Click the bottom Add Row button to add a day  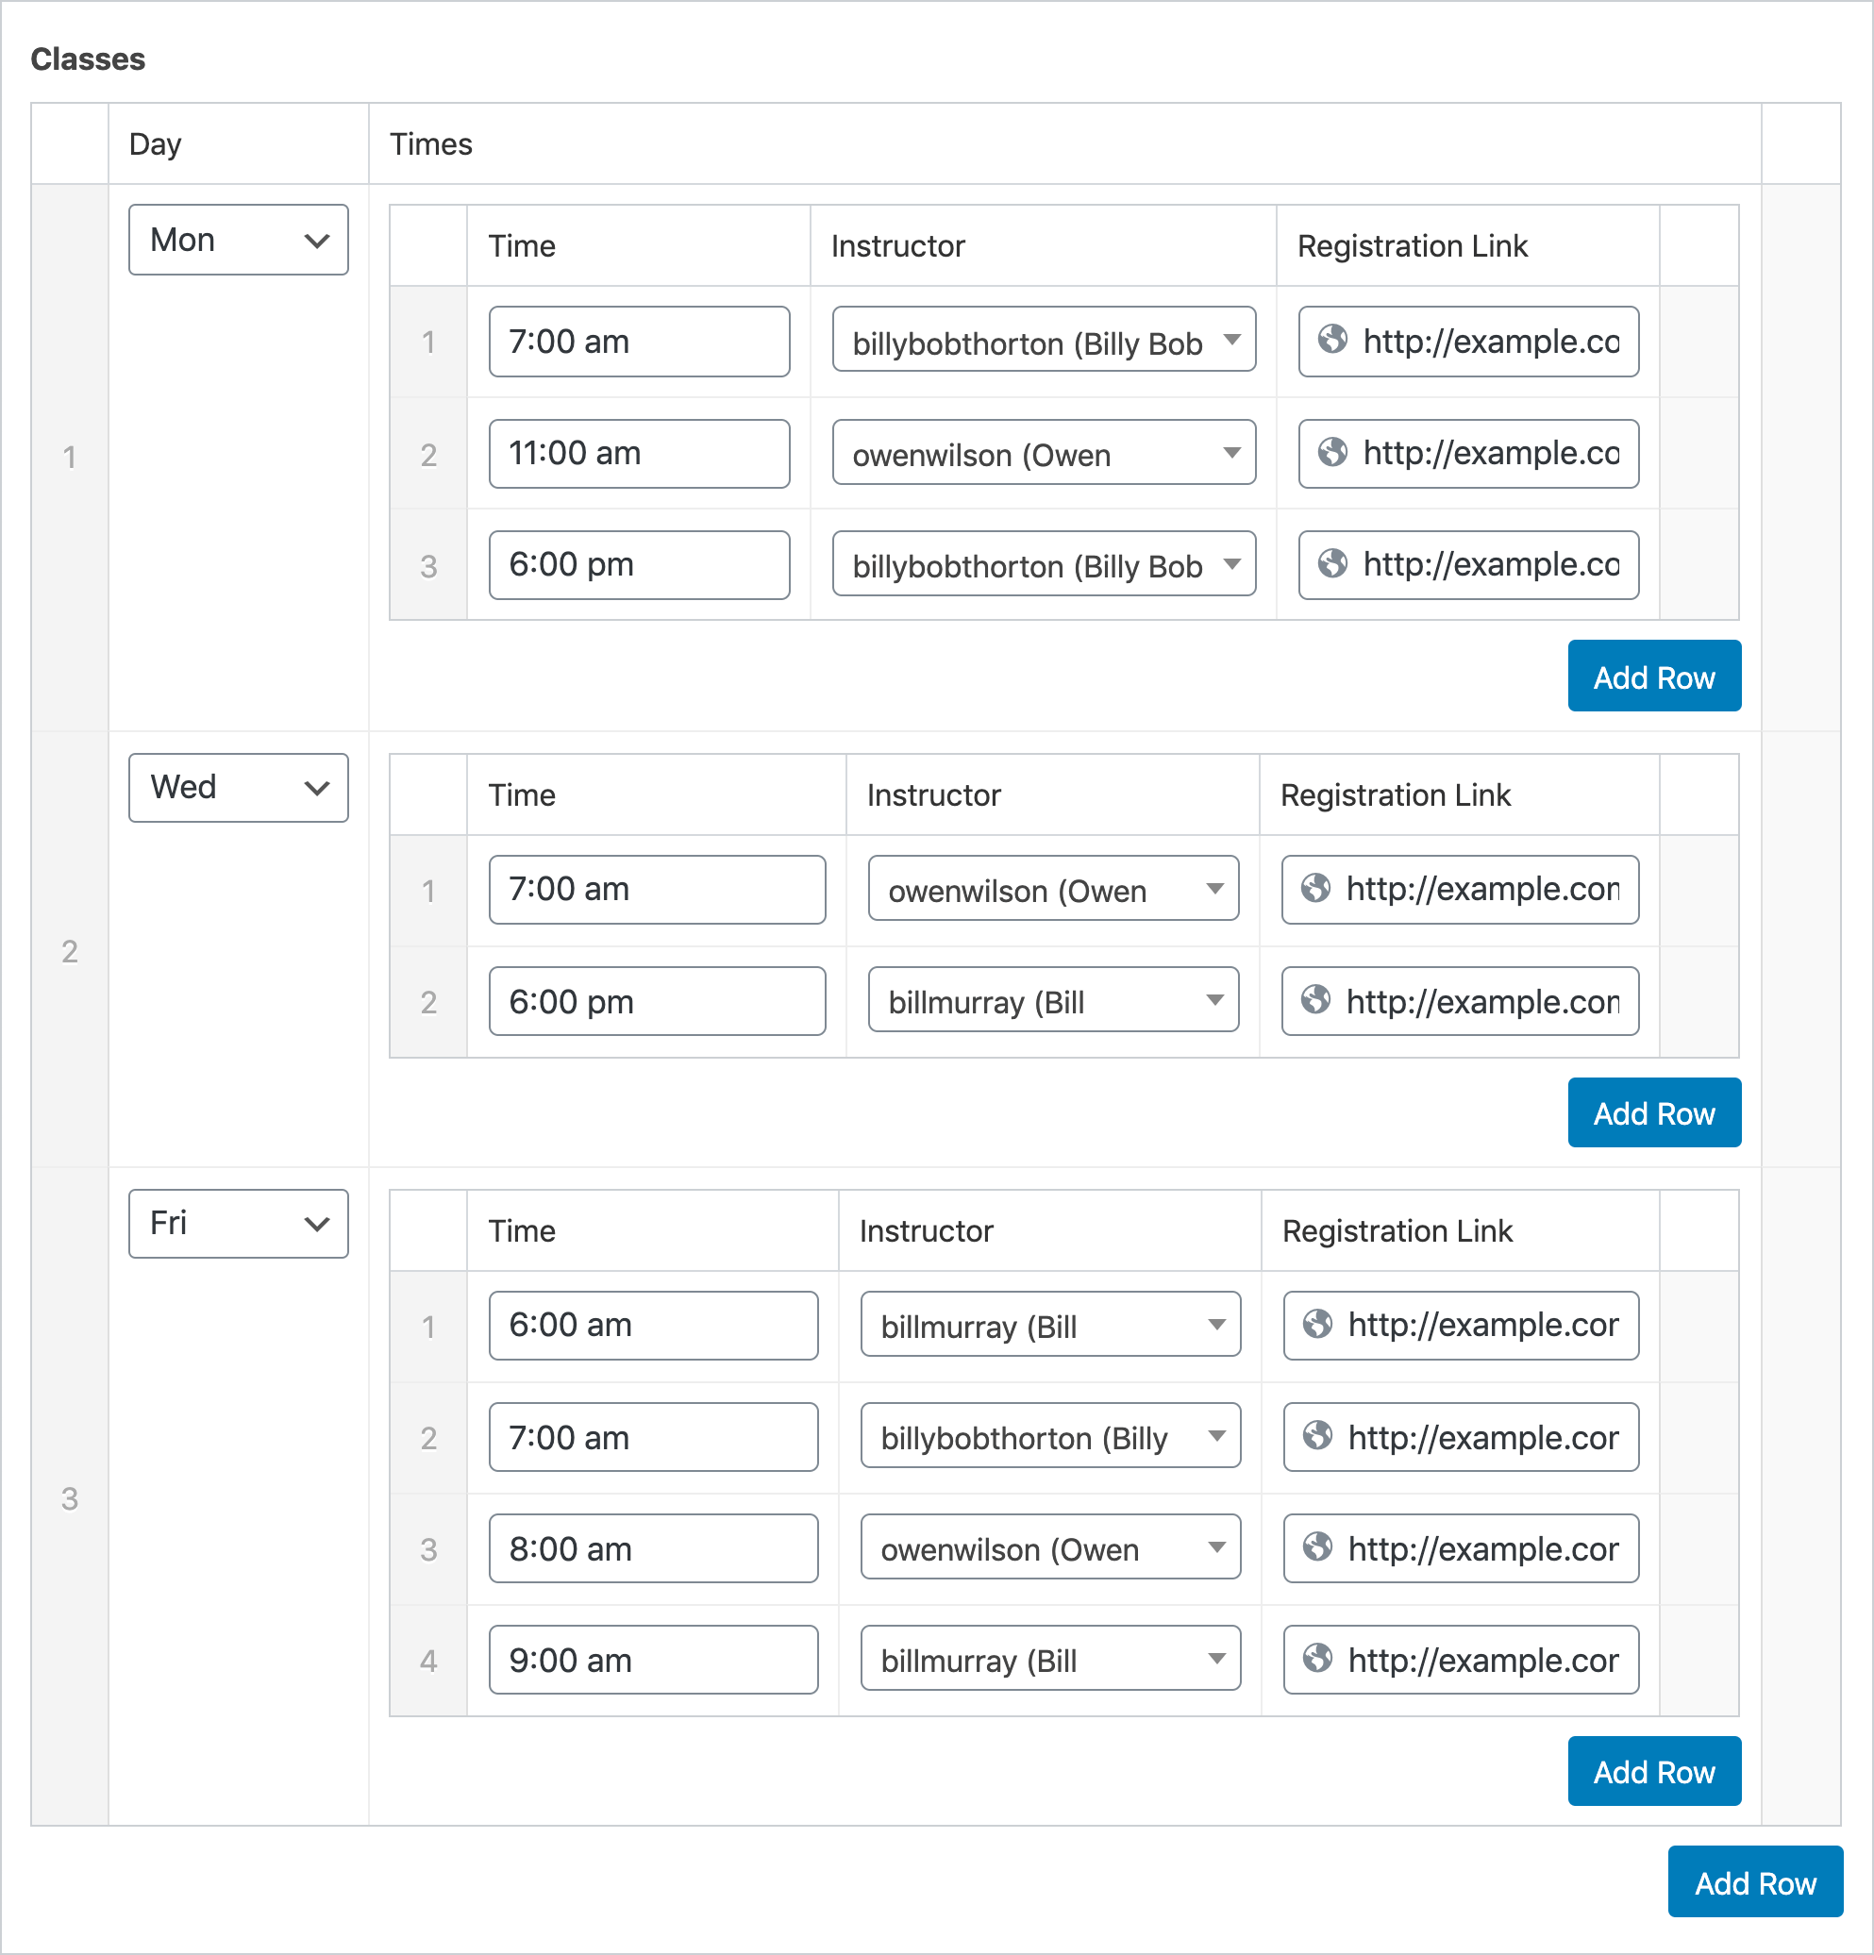point(1754,1882)
